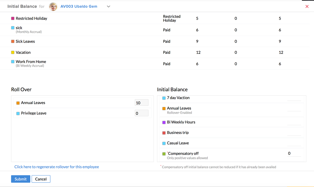Click the pink Restricted Holiday color swatch

13,19
